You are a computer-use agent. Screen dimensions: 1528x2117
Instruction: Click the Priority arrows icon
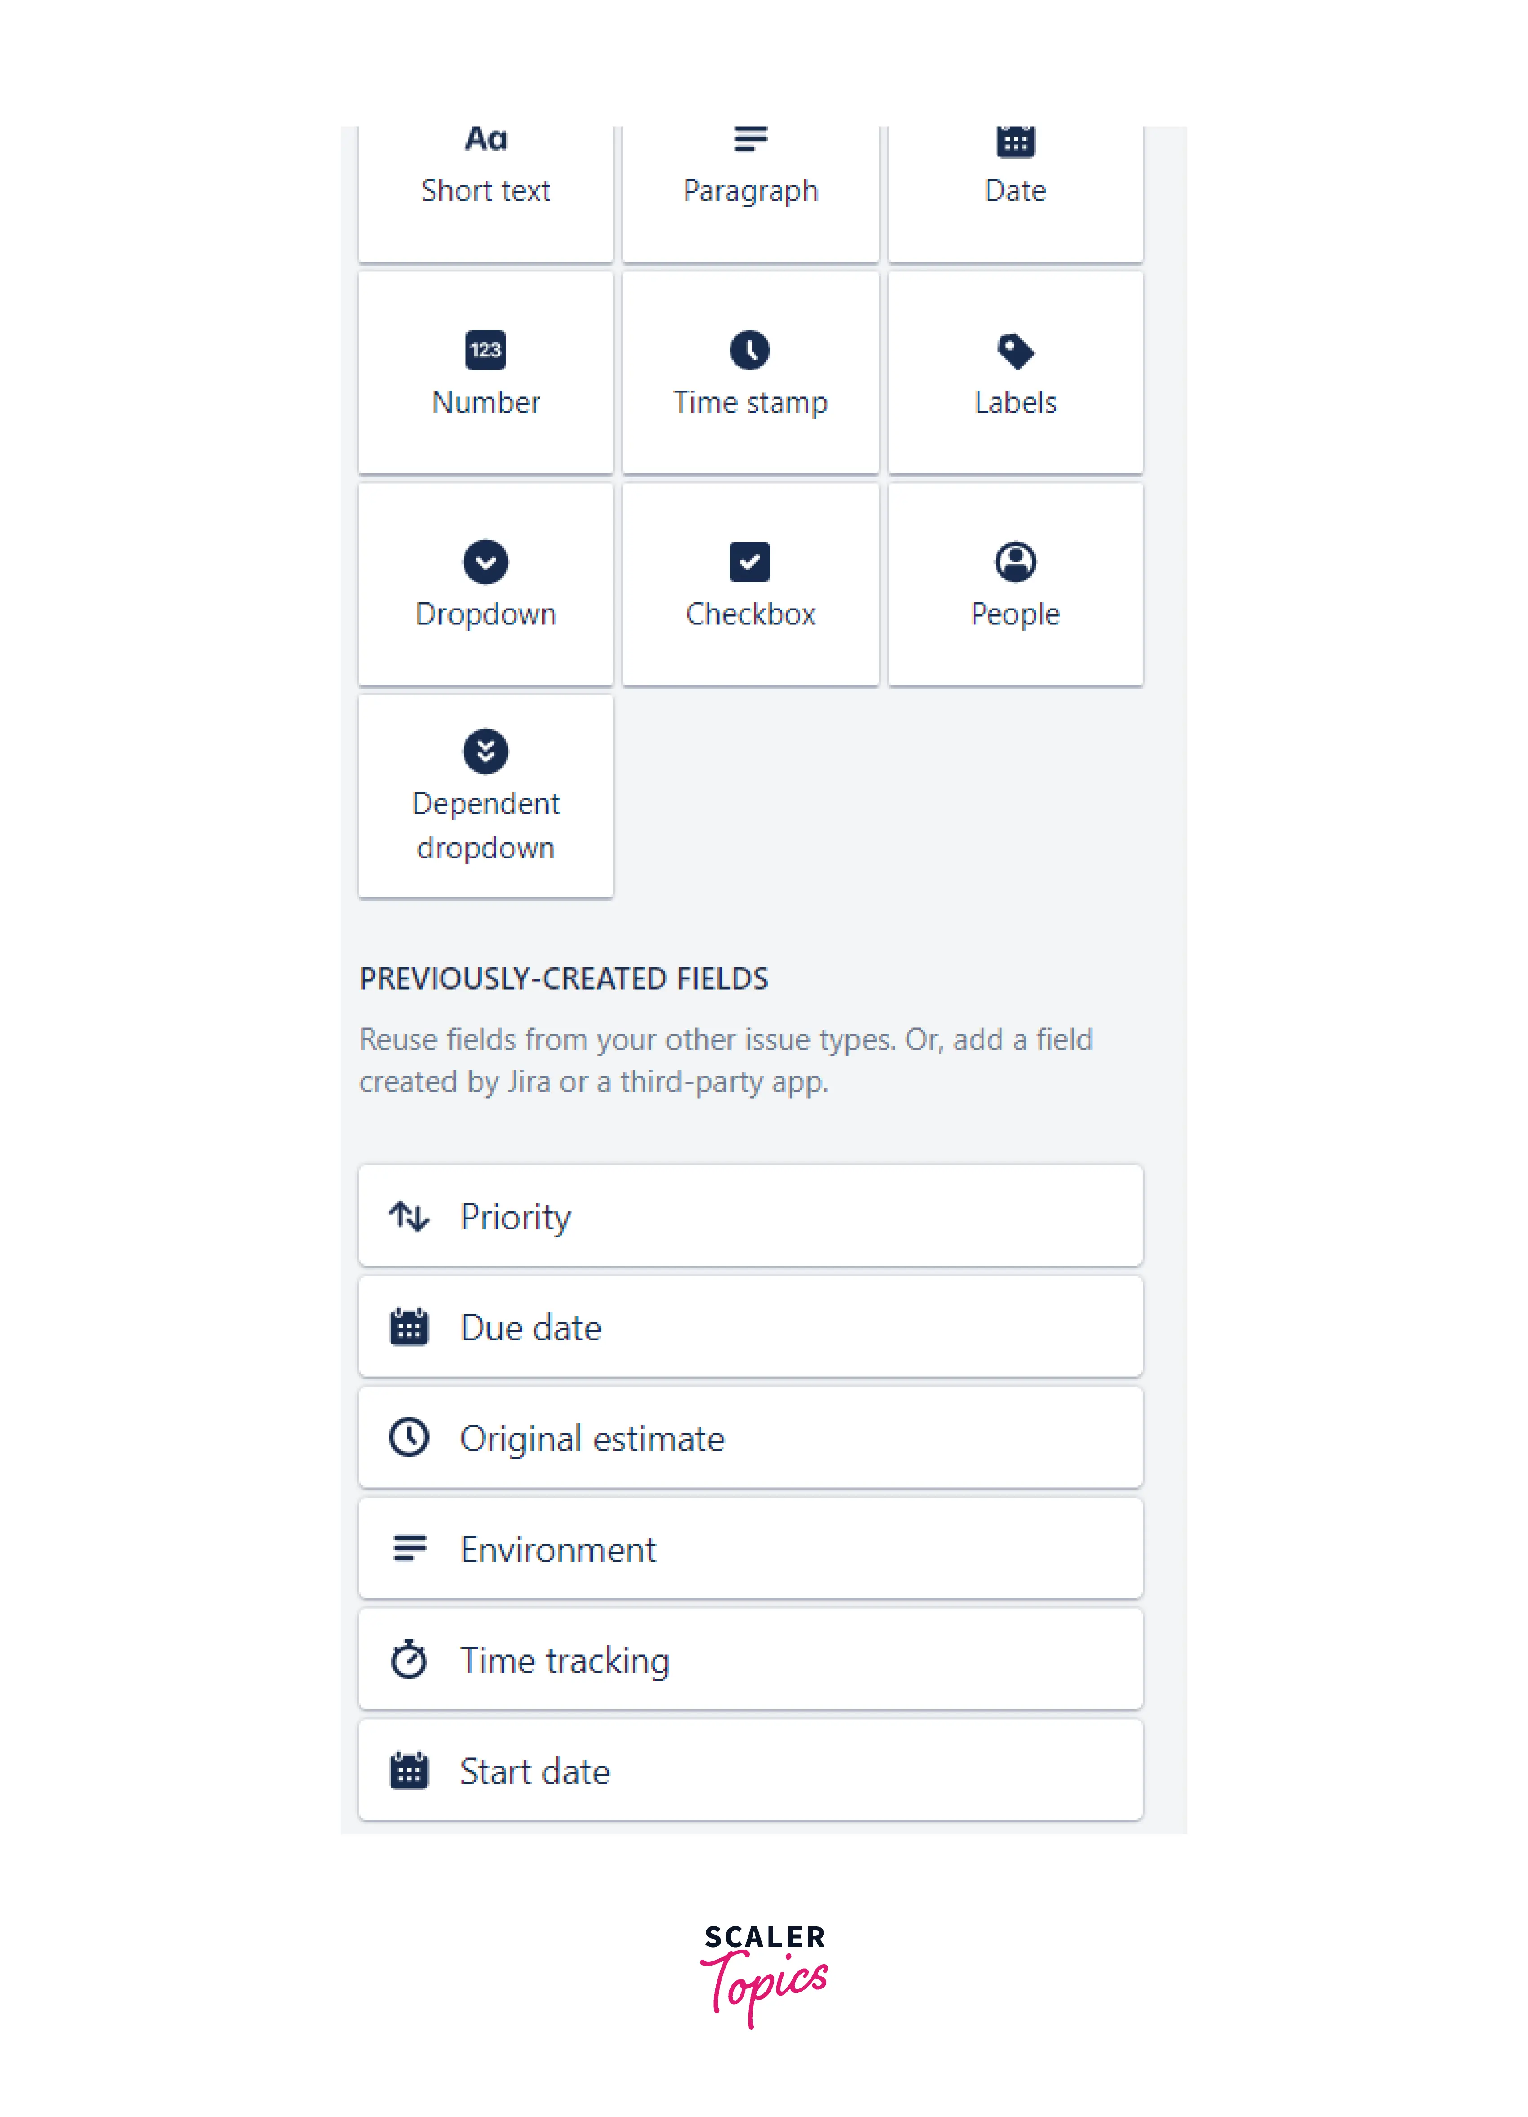point(408,1216)
